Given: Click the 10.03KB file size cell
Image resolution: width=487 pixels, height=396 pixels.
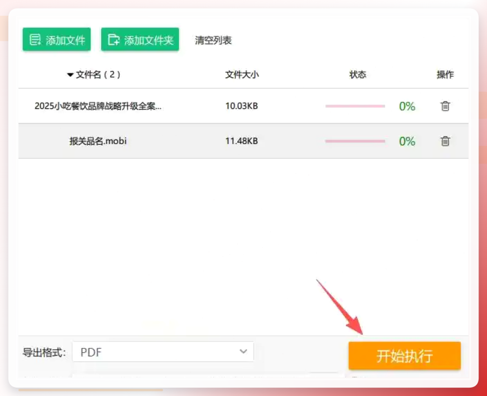Looking at the screenshot, I should click(x=242, y=106).
